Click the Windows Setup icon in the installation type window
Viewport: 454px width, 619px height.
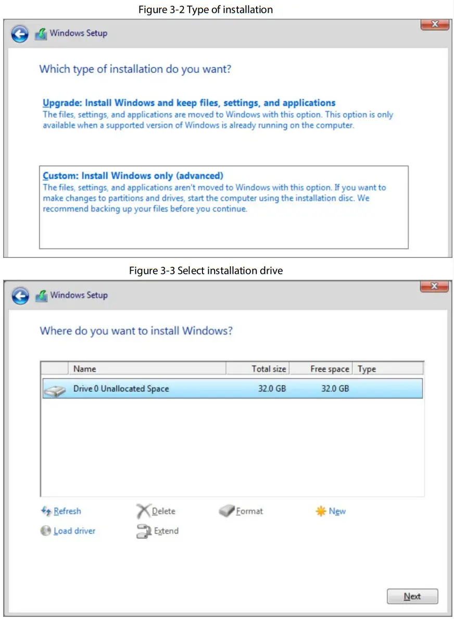point(41,34)
